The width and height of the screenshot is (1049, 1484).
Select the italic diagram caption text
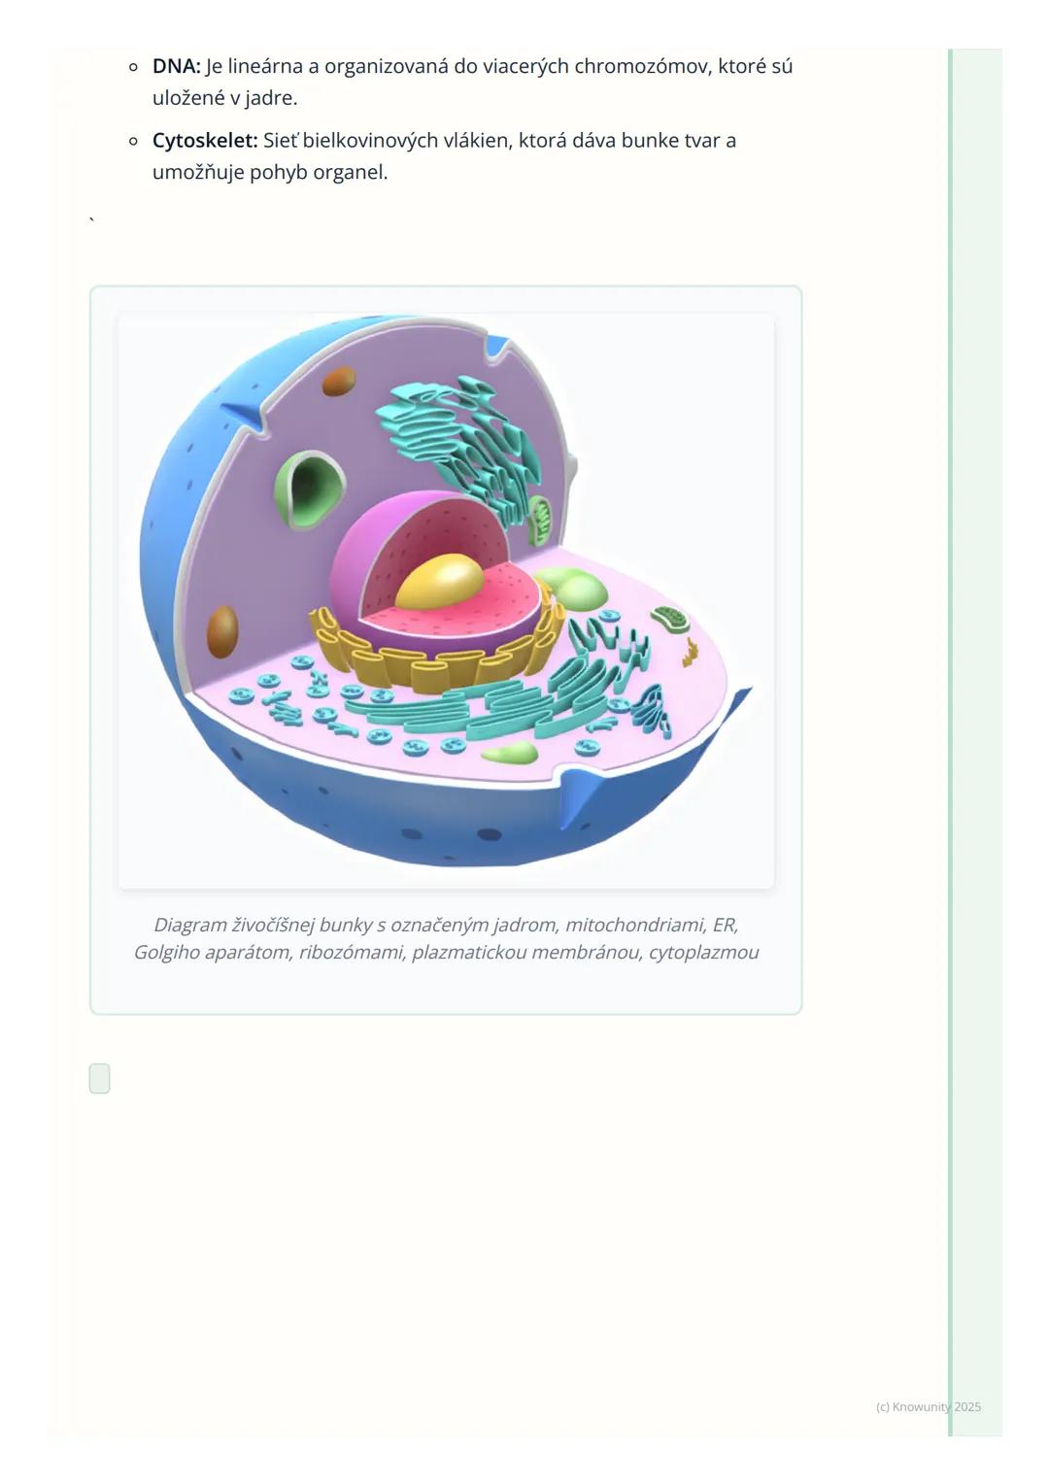point(446,938)
